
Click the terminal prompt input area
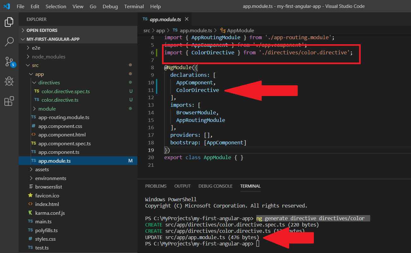pyautogui.click(x=257, y=244)
